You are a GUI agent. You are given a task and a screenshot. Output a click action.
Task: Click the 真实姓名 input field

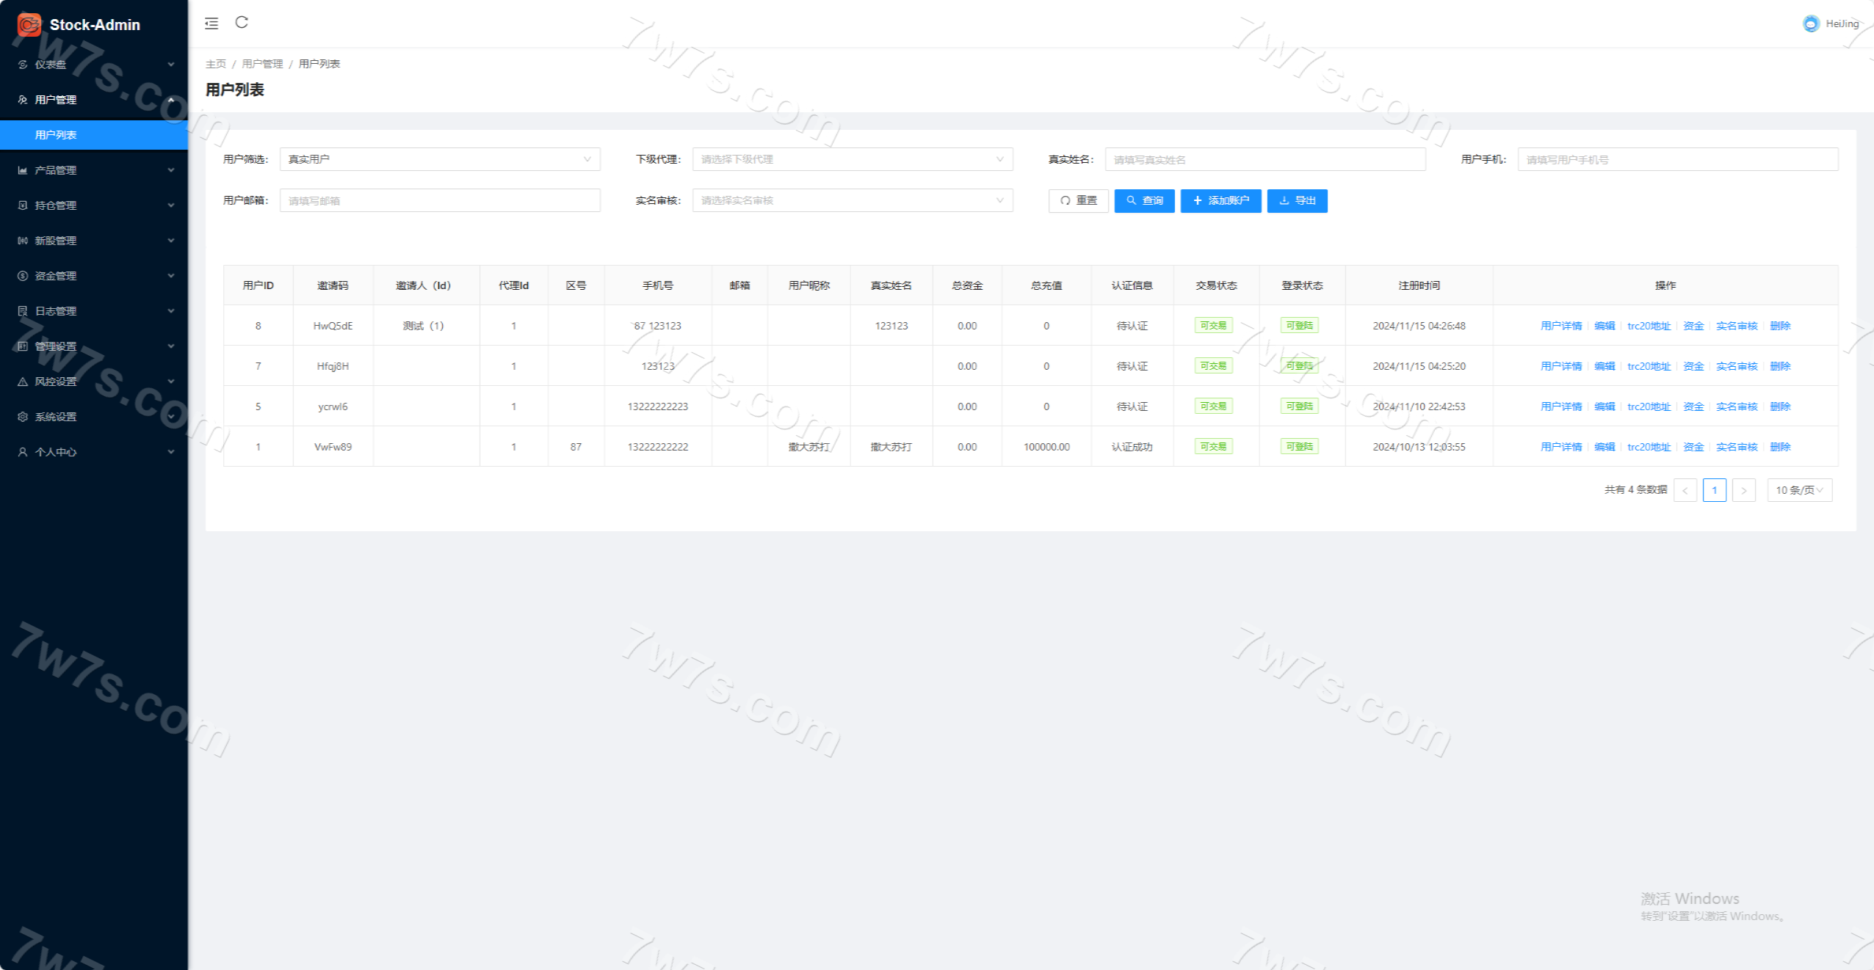(1265, 159)
